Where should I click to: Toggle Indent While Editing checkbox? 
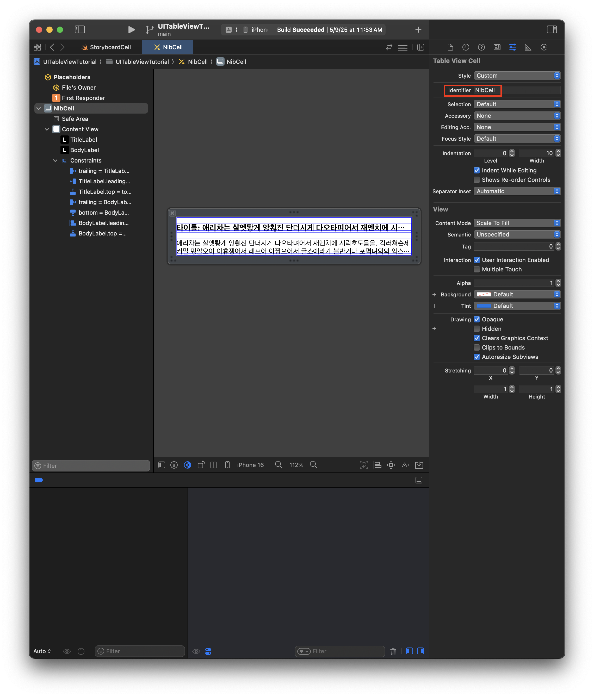coord(477,170)
